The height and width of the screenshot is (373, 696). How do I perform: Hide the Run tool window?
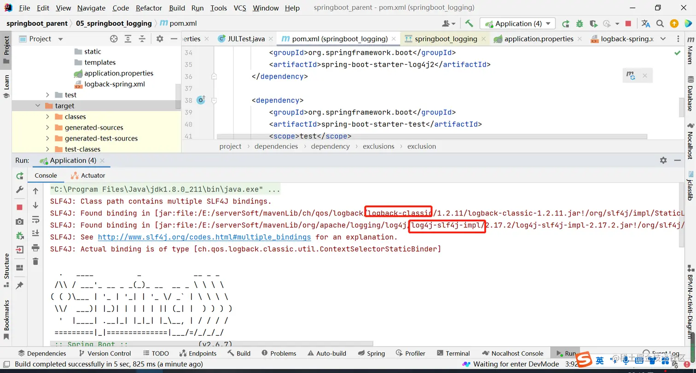coord(677,160)
